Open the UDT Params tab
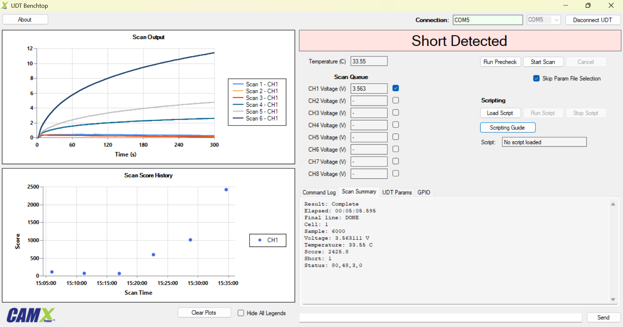Image resolution: width=623 pixels, height=327 pixels. coord(397,192)
